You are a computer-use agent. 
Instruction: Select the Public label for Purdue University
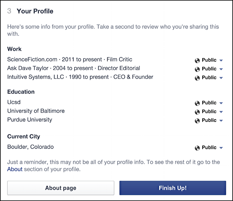point(209,120)
